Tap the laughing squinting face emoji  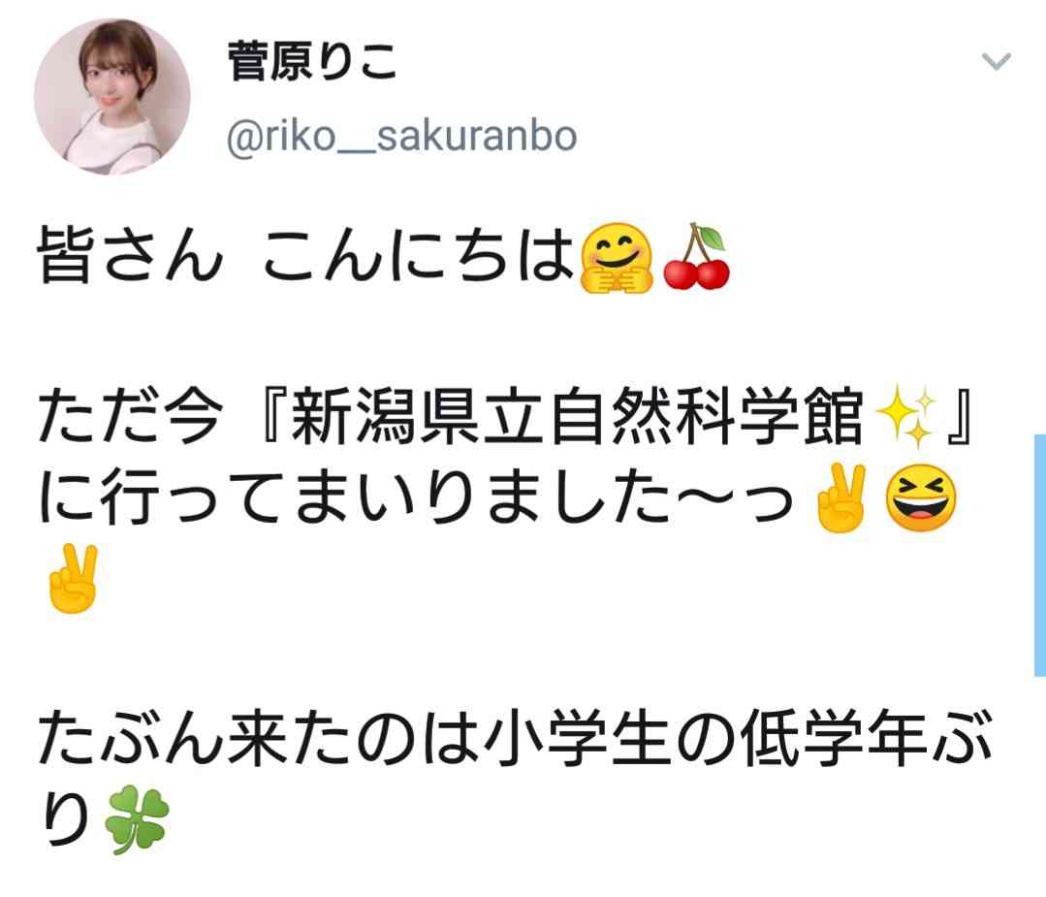point(921,497)
